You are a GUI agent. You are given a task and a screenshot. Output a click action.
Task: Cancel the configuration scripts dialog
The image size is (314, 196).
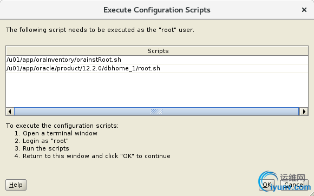tap(295, 185)
